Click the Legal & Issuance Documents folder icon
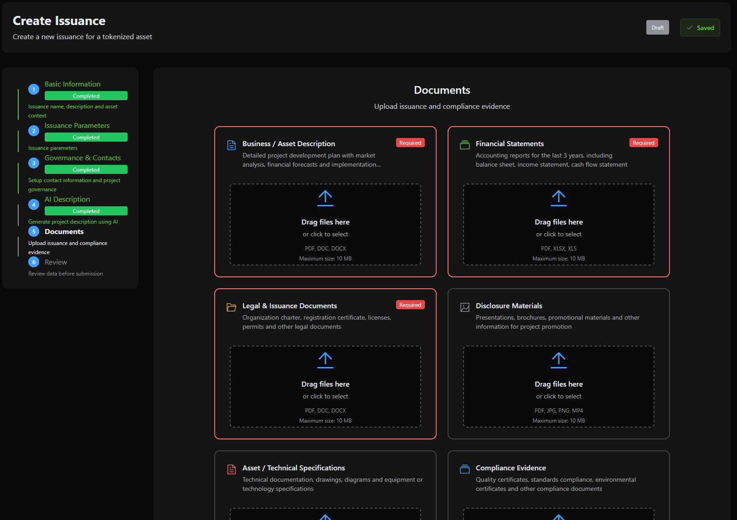The height and width of the screenshot is (520, 737). pos(232,307)
